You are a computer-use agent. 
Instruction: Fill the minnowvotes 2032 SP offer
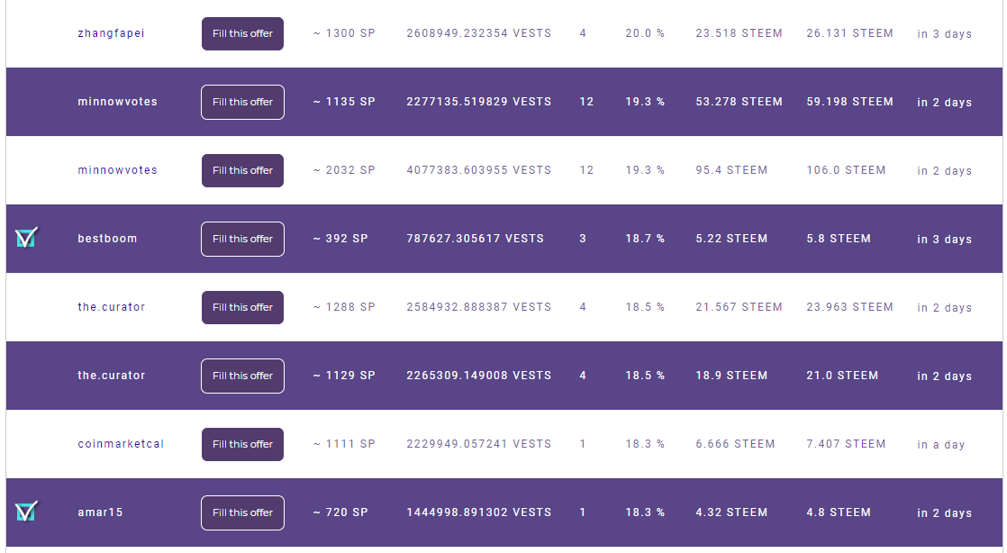243,170
